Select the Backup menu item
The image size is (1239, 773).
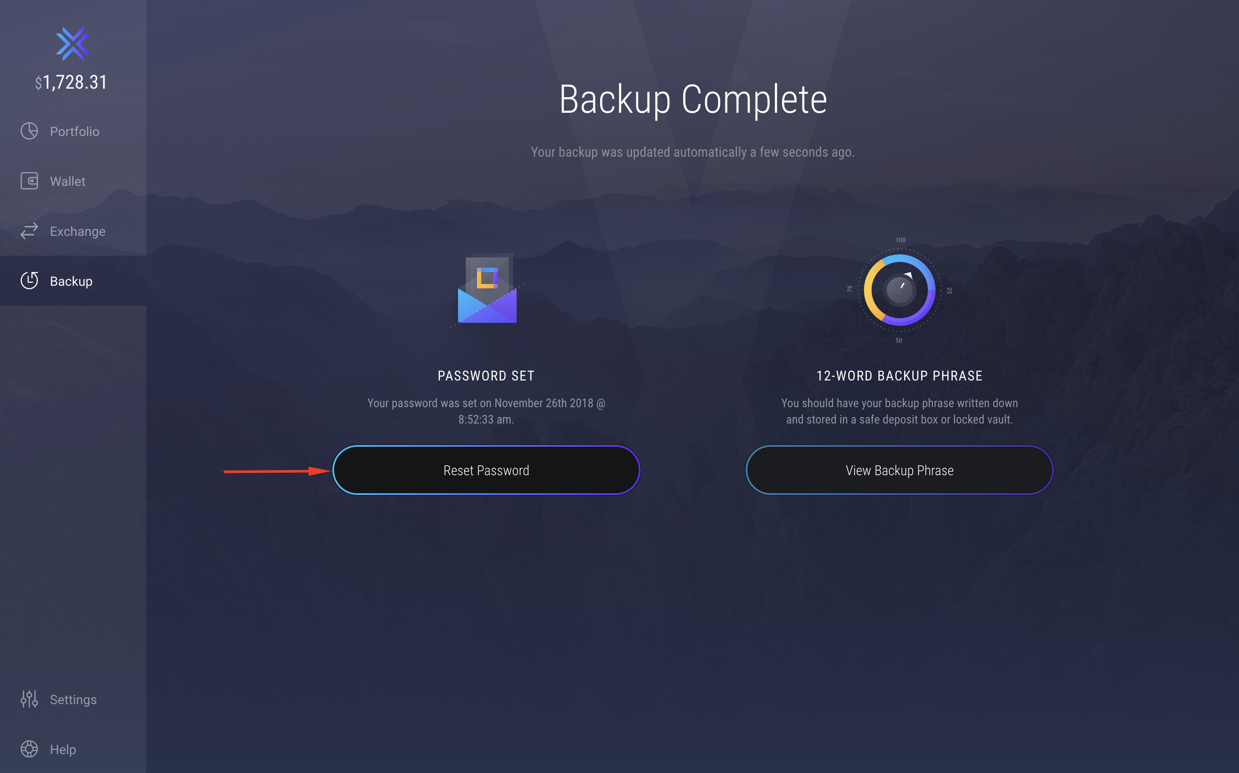pyautogui.click(x=71, y=281)
